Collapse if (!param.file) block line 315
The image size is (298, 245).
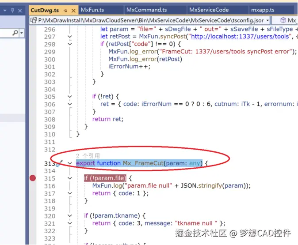(x=70, y=178)
